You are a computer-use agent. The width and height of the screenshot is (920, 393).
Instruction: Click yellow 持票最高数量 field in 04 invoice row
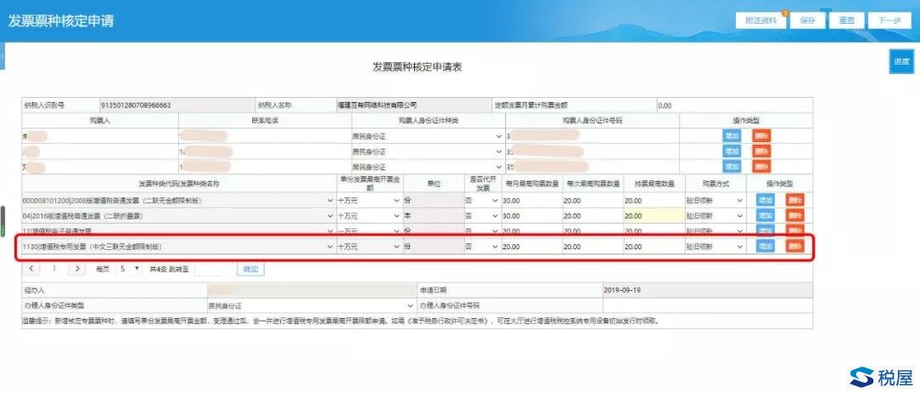(652, 216)
